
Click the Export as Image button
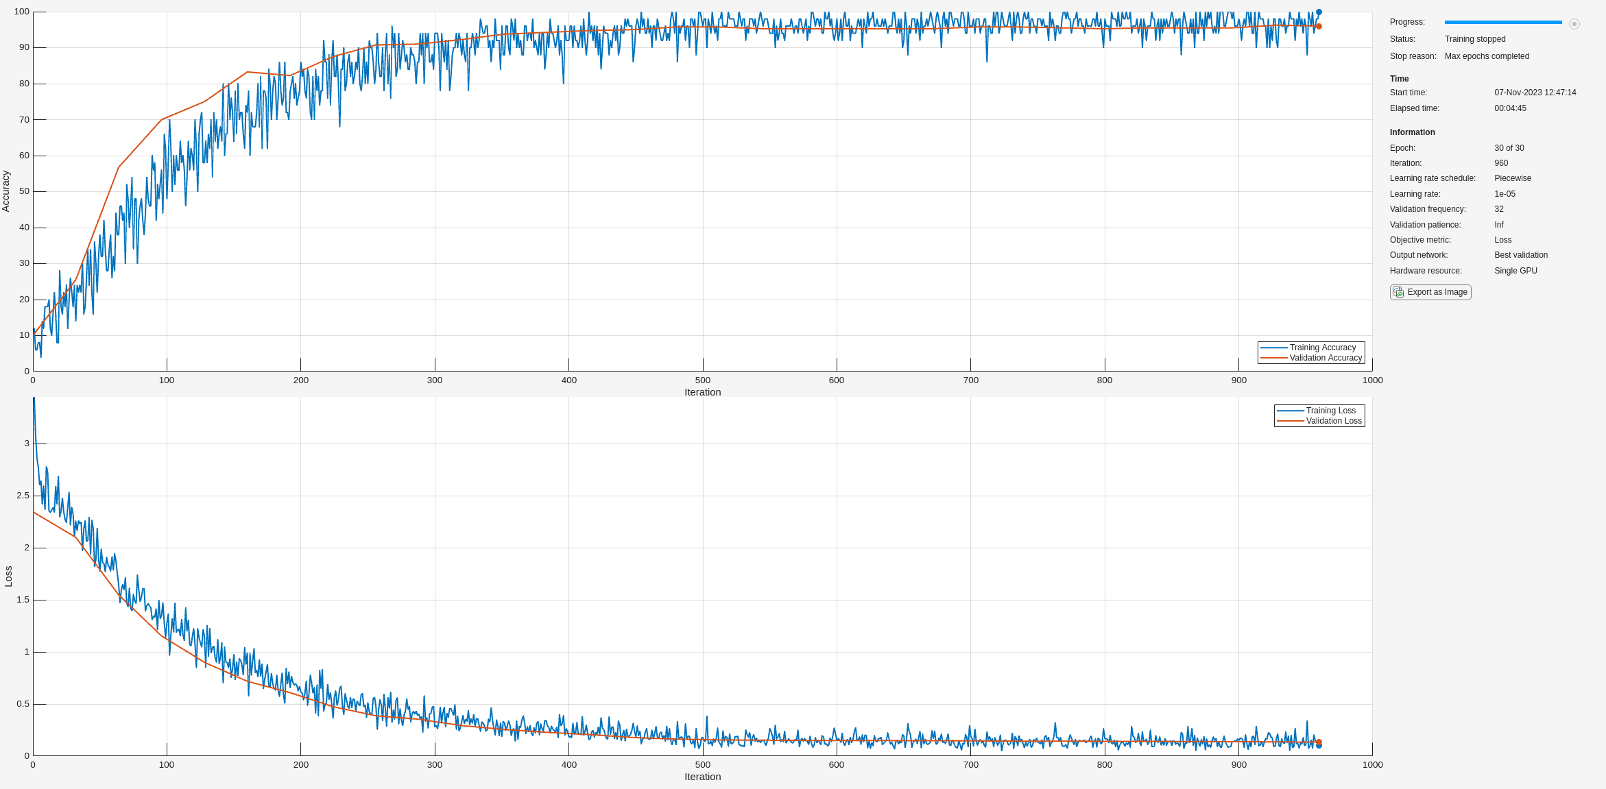coord(1430,292)
